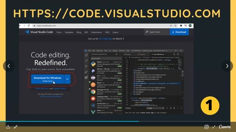The height and width of the screenshot is (132, 236).
Task: Click Download for Windows Stable Build
Action: coord(48,79)
